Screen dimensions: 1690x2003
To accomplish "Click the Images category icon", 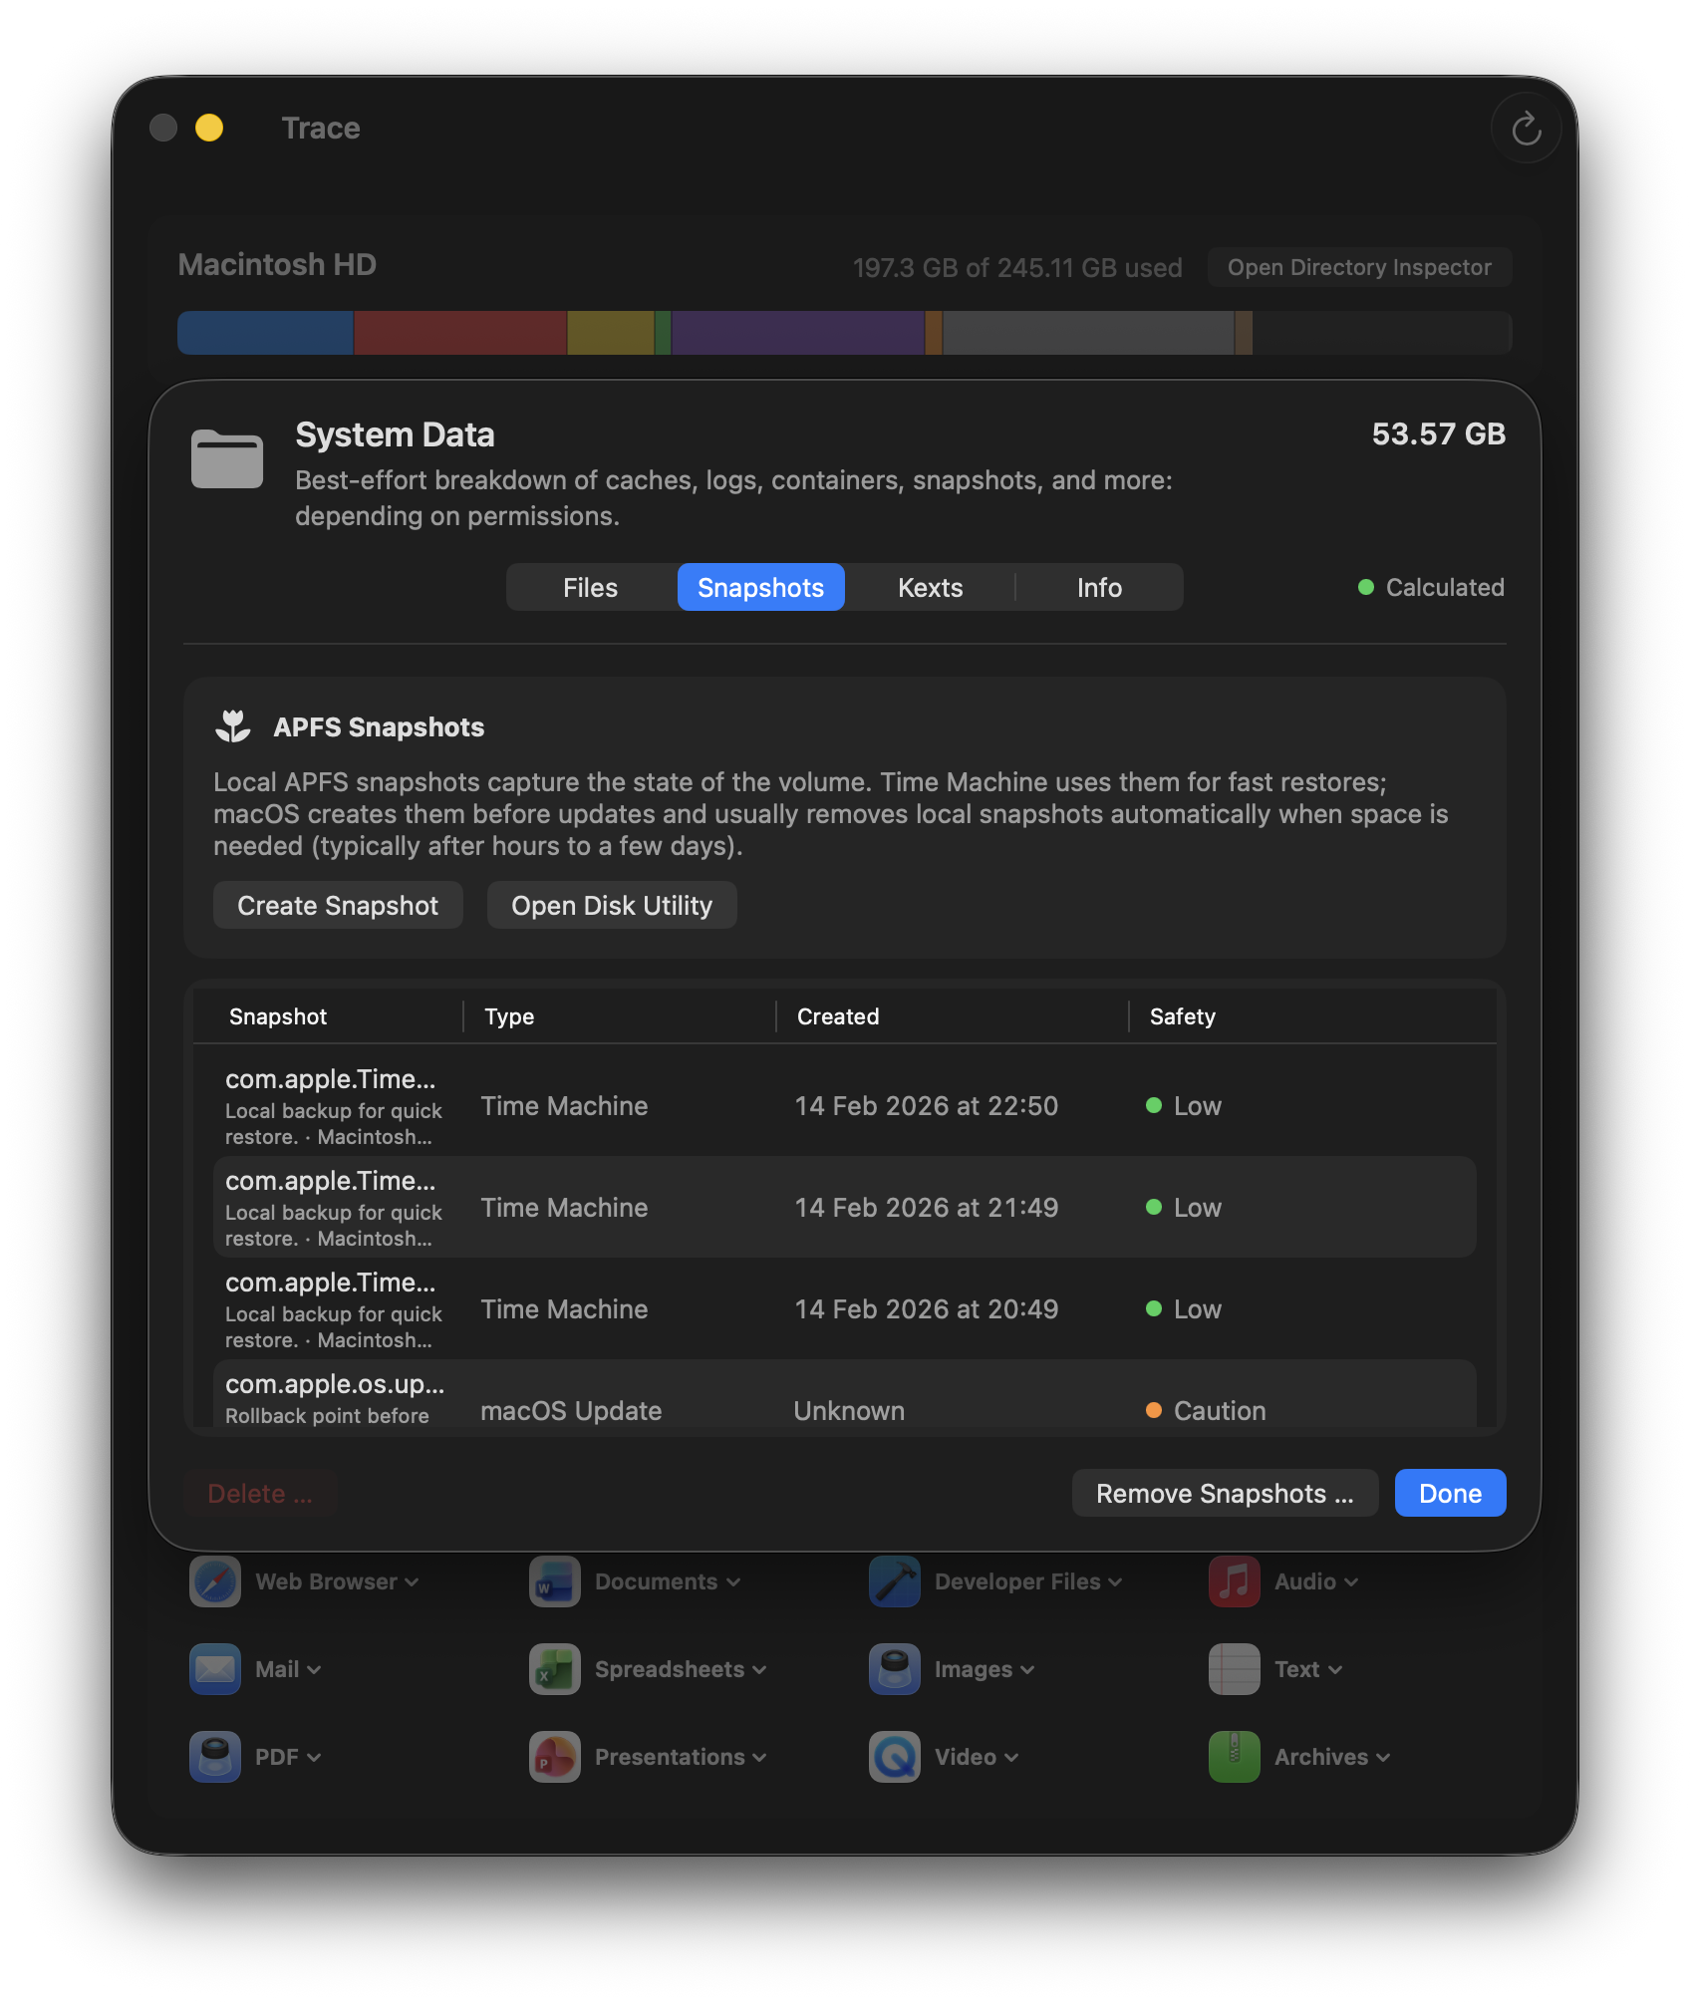I will pyautogui.click(x=894, y=1669).
